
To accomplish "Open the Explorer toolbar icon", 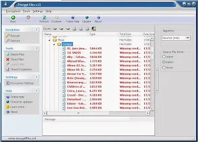I will point(57,18).
